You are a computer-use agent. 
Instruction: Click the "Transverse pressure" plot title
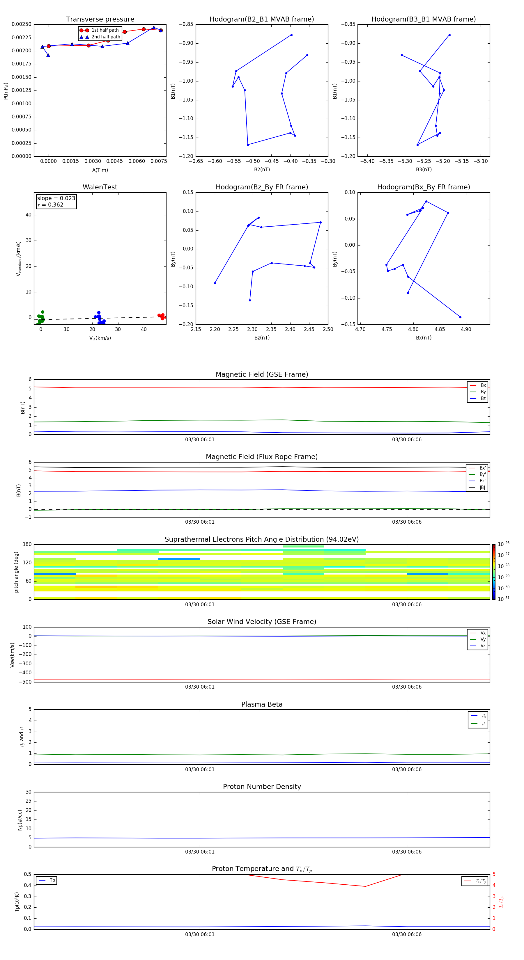(x=100, y=19)
